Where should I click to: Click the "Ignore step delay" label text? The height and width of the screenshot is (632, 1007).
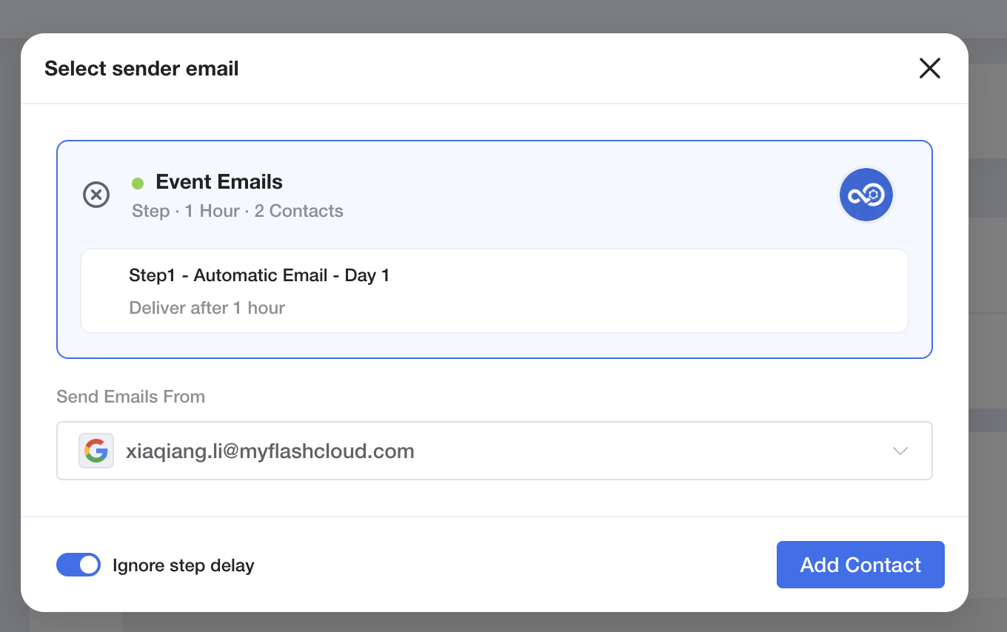point(184,565)
